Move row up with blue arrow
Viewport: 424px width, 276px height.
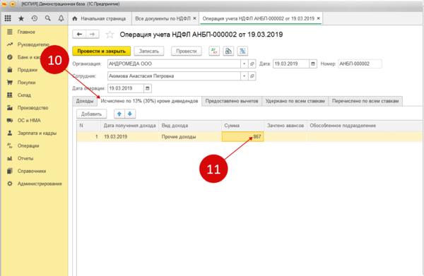tap(119, 114)
